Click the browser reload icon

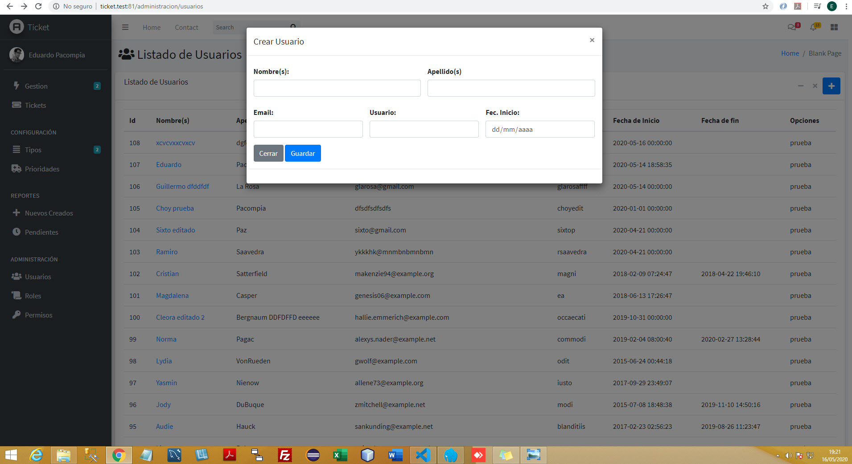pos(38,6)
